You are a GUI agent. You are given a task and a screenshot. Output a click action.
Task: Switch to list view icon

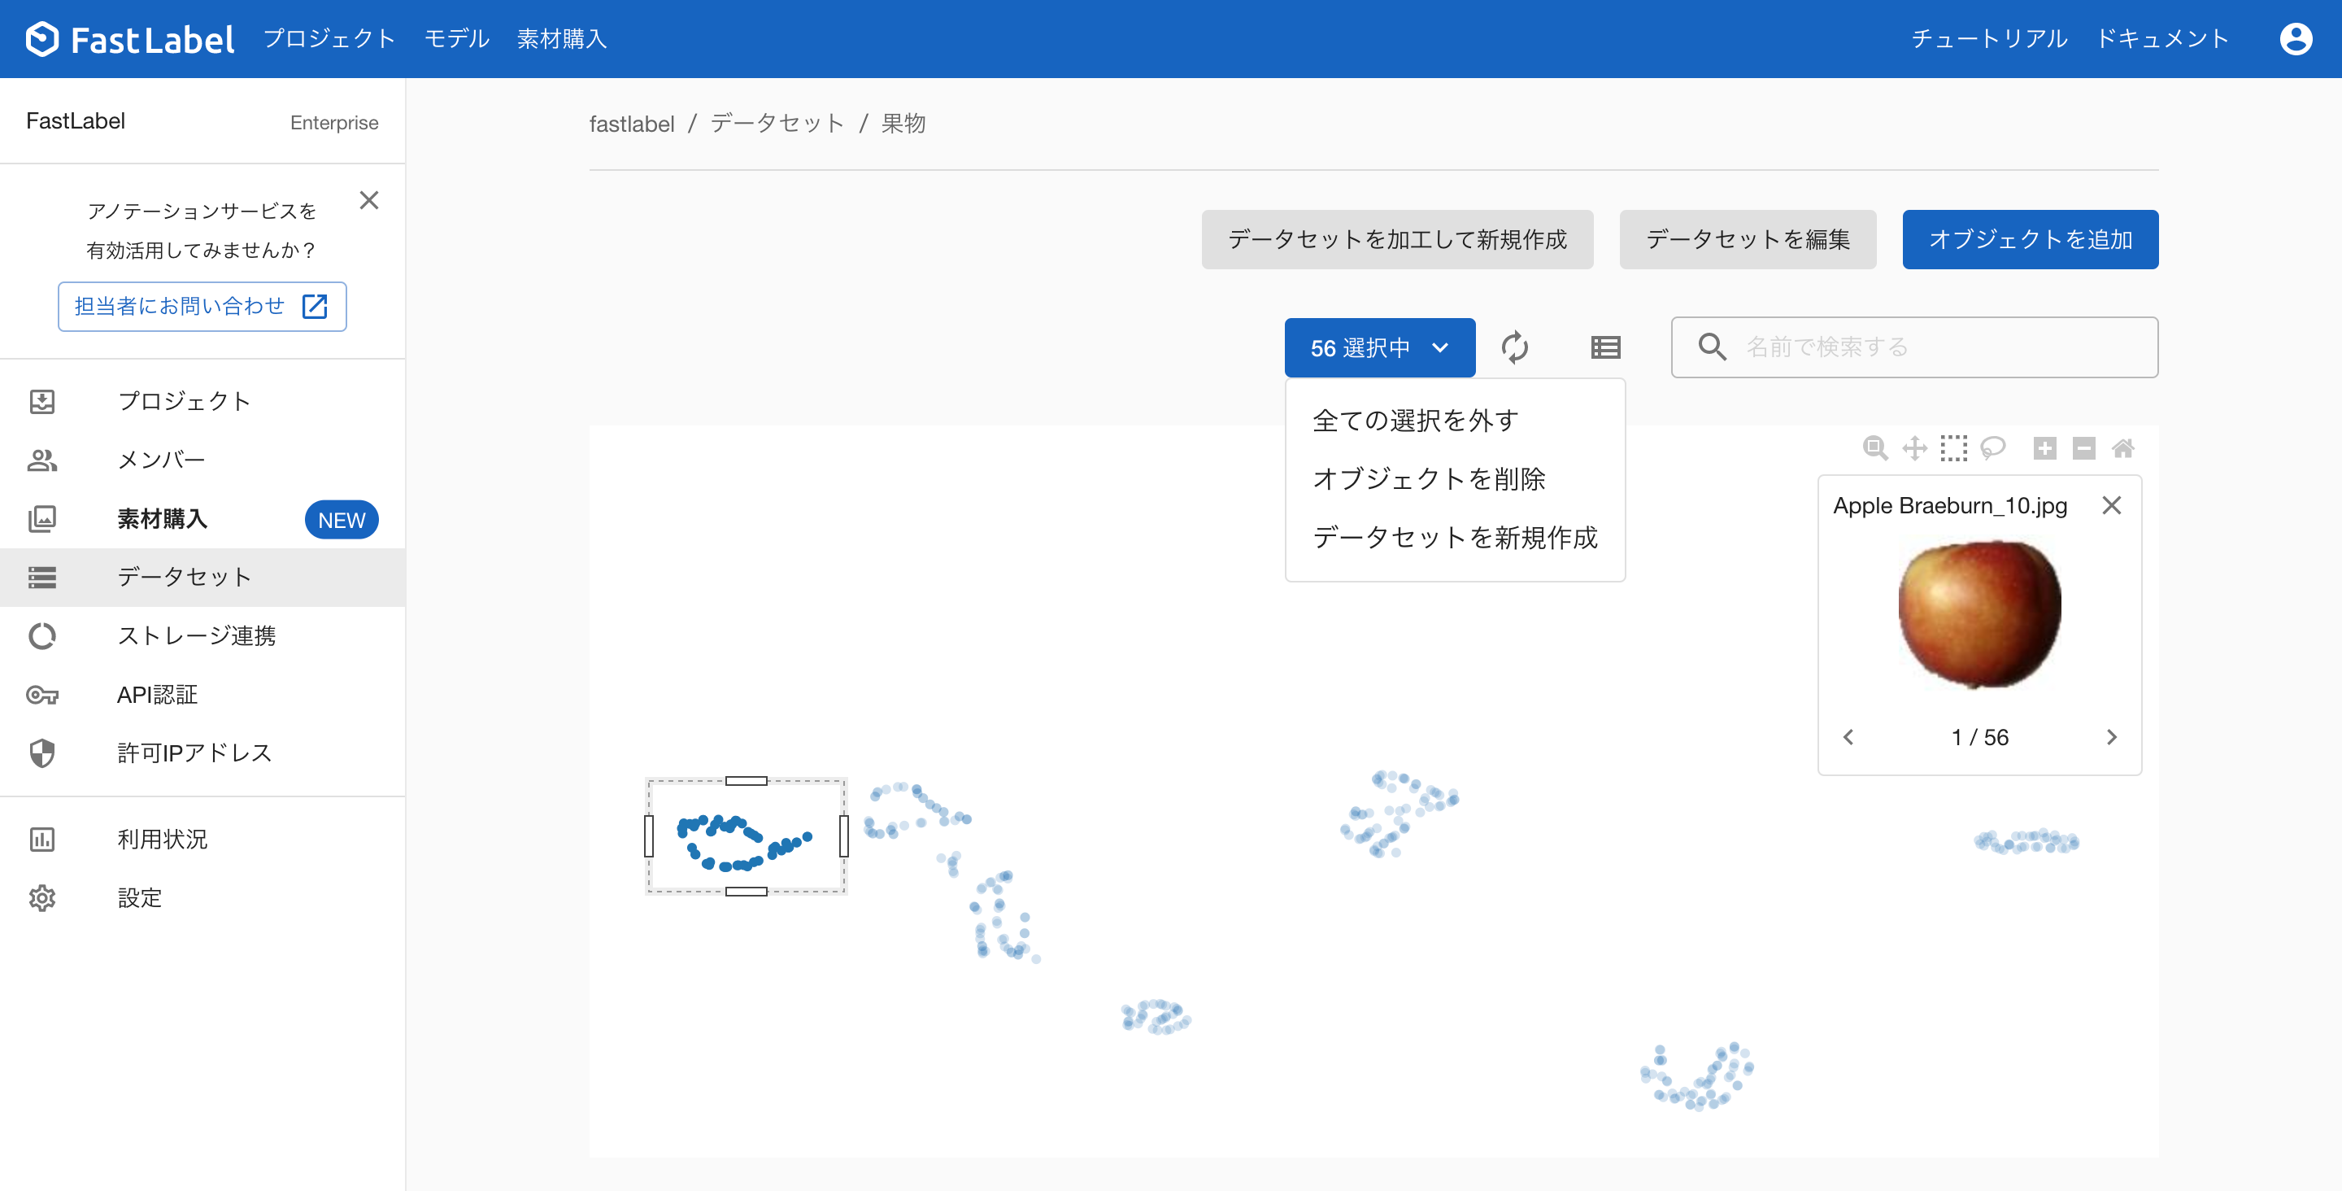coord(1604,347)
